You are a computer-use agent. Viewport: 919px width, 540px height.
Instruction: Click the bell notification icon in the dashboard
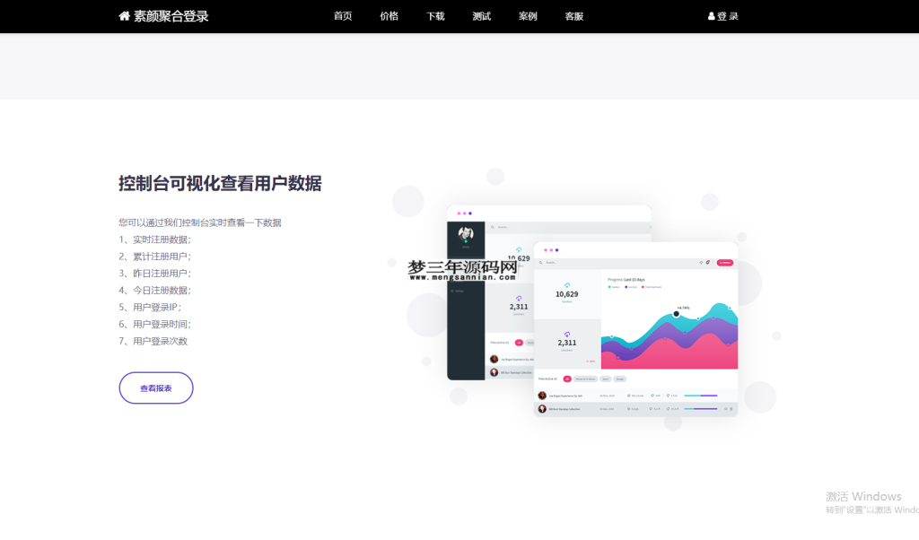tap(706, 263)
